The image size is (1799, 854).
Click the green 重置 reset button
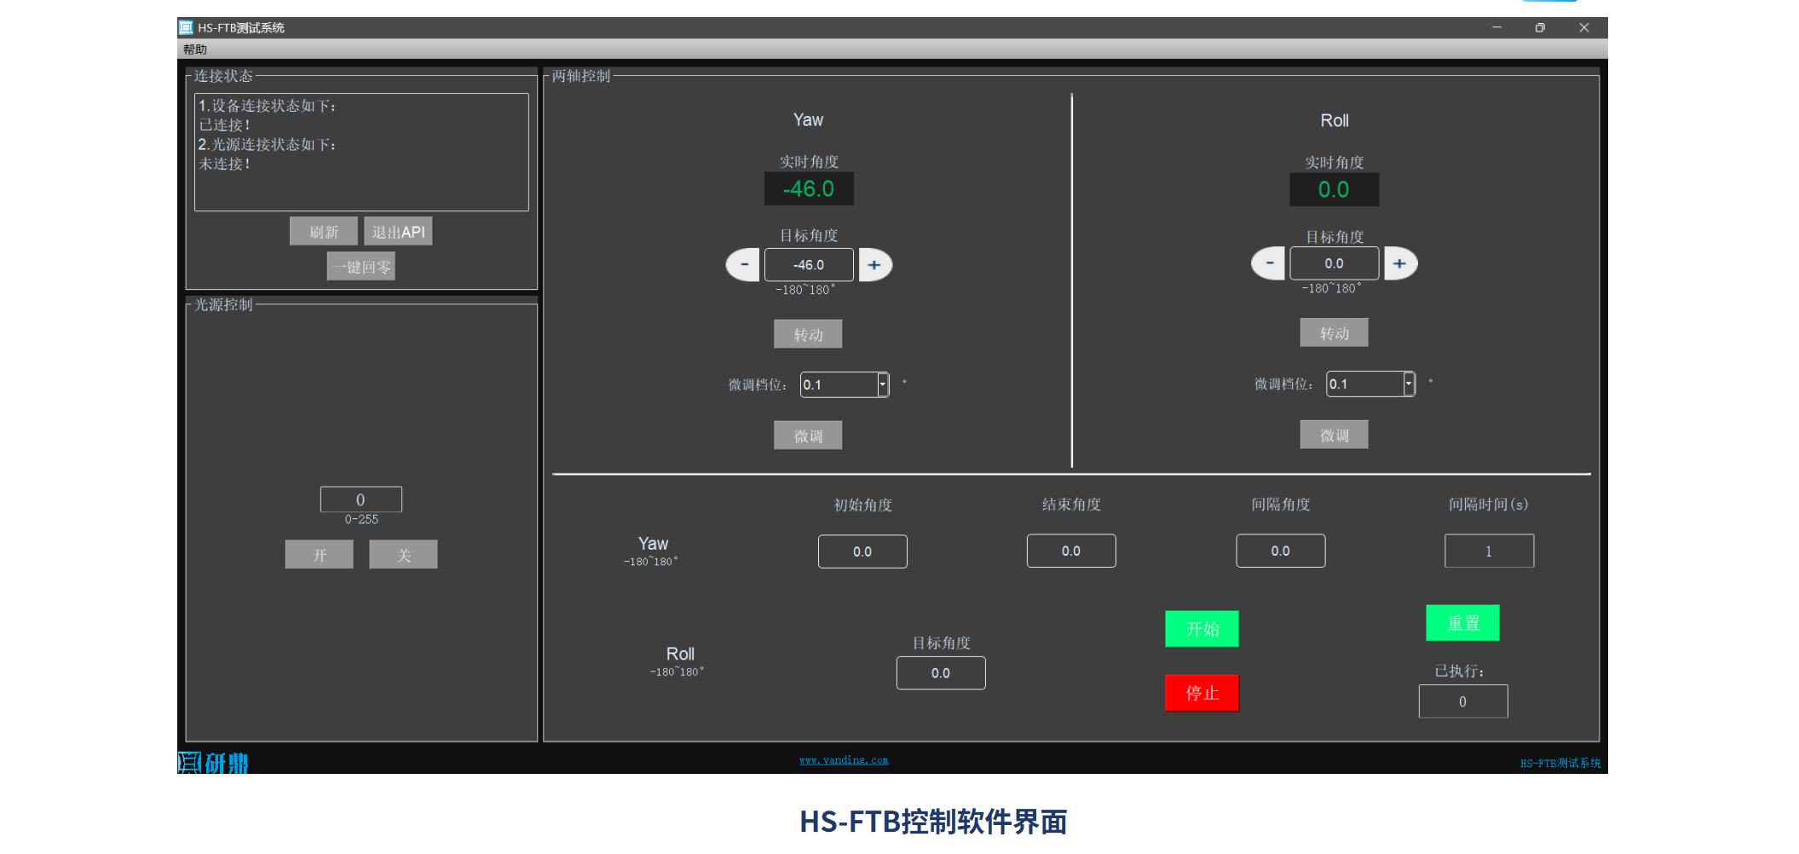pyautogui.click(x=1462, y=623)
